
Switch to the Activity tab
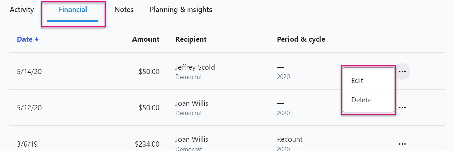click(x=22, y=10)
